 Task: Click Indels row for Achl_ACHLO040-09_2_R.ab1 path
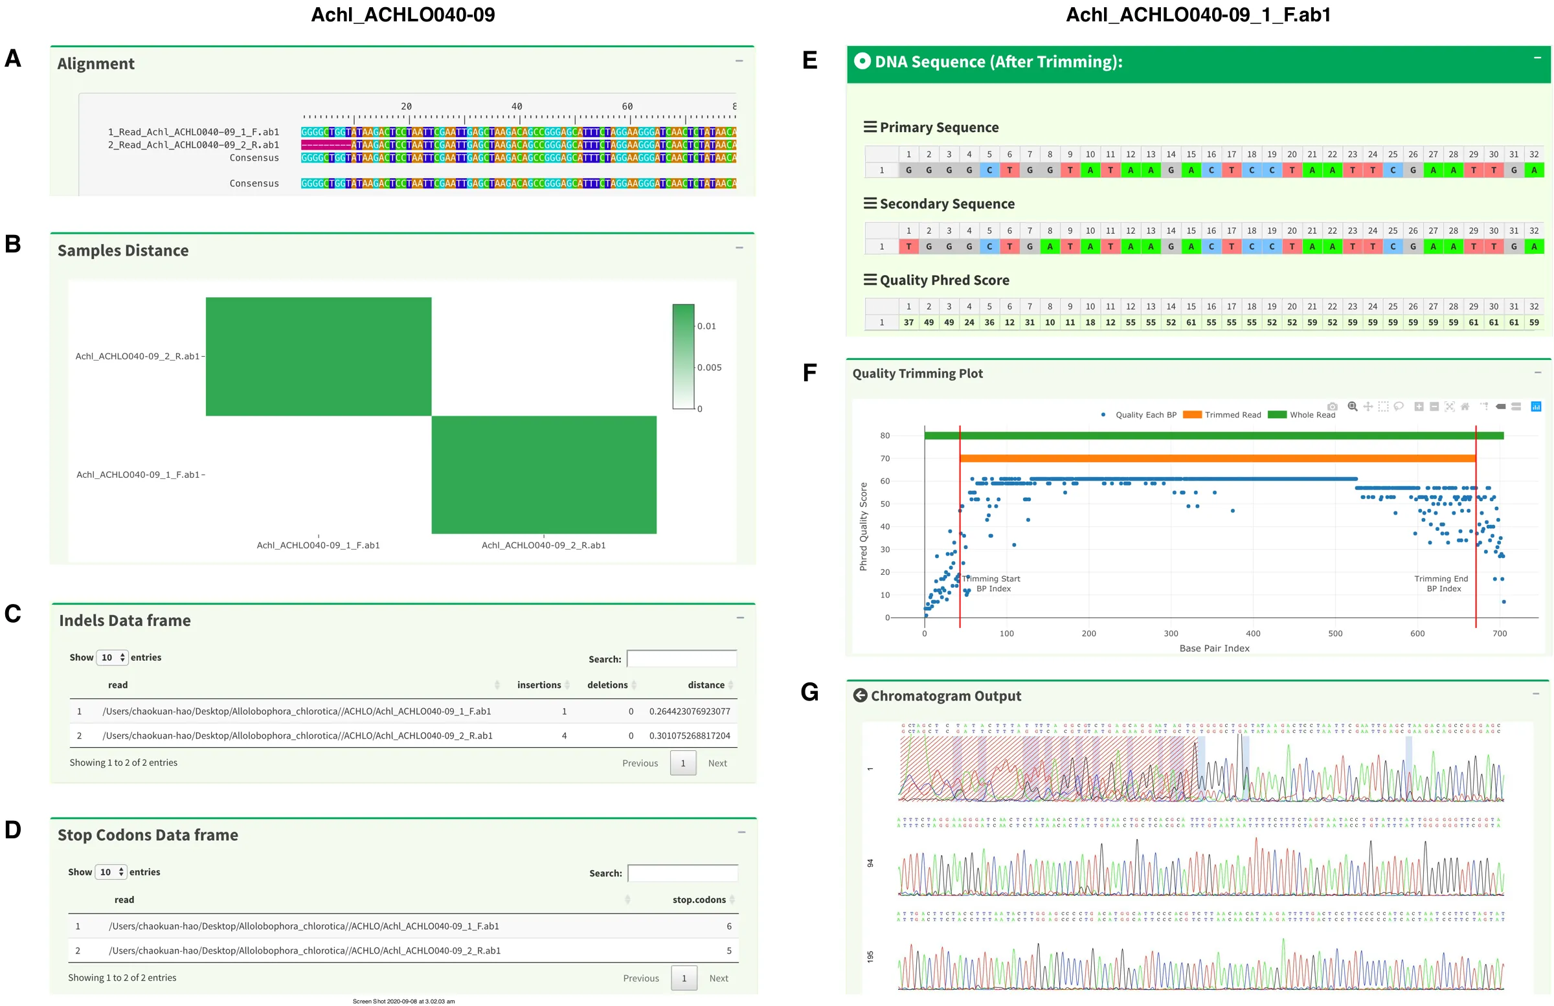tap(403, 735)
